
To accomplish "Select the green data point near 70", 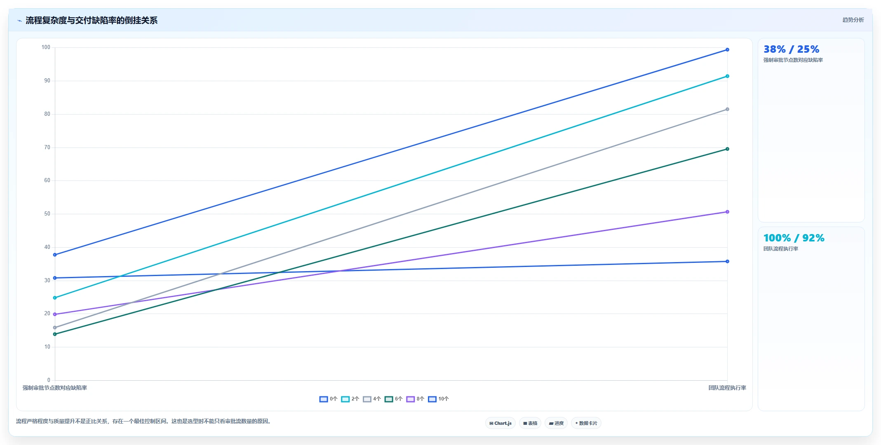I will coord(727,149).
